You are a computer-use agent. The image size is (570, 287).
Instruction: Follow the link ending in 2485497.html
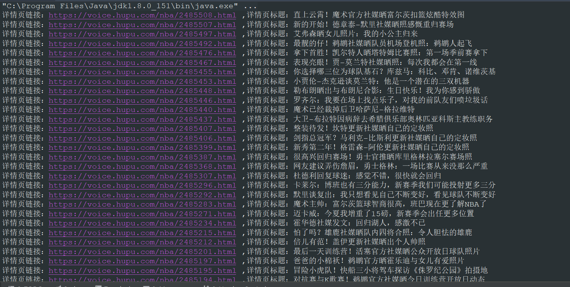[x=142, y=34]
